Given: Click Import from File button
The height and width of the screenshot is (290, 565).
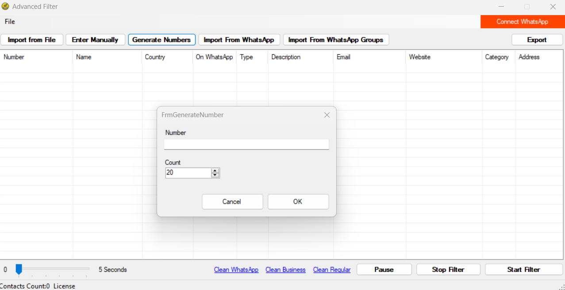Looking at the screenshot, I should 32,40.
